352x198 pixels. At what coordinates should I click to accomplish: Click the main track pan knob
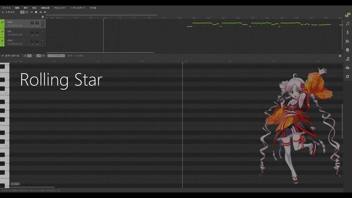pos(37,23)
